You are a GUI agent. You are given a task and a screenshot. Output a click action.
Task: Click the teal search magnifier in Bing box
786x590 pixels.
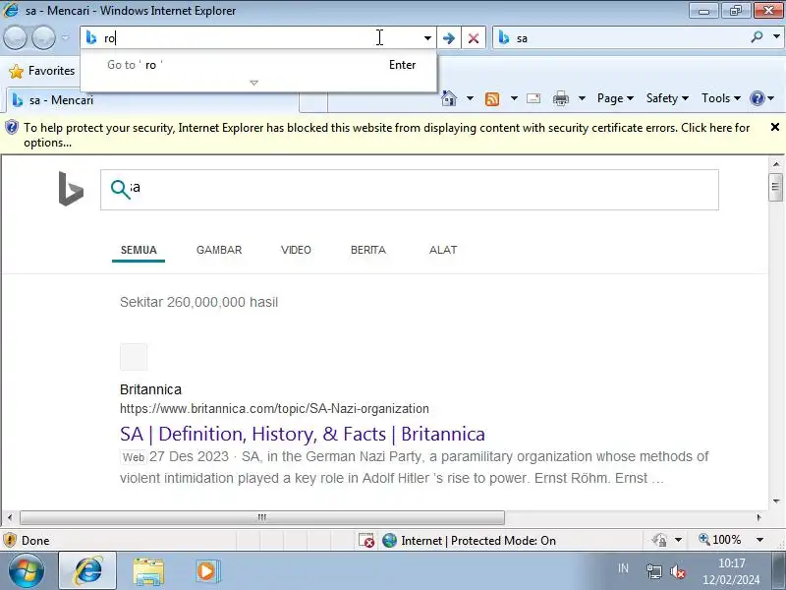click(120, 190)
